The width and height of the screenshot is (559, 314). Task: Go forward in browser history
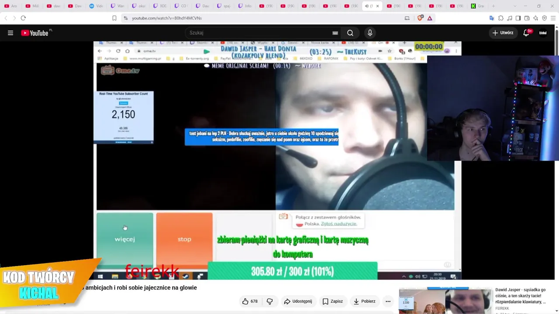[14, 18]
